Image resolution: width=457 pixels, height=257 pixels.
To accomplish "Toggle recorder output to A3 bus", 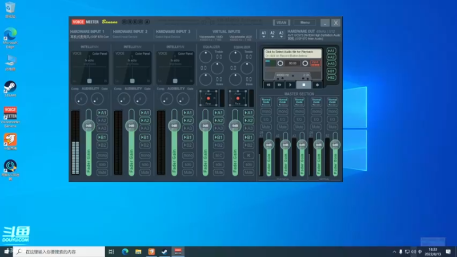I will click(x=331, y=63).
